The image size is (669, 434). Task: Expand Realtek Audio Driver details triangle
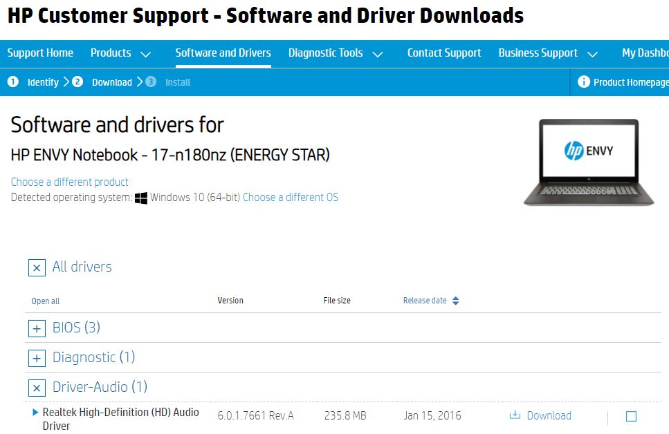pyautogui.click(x=35, y=413)
